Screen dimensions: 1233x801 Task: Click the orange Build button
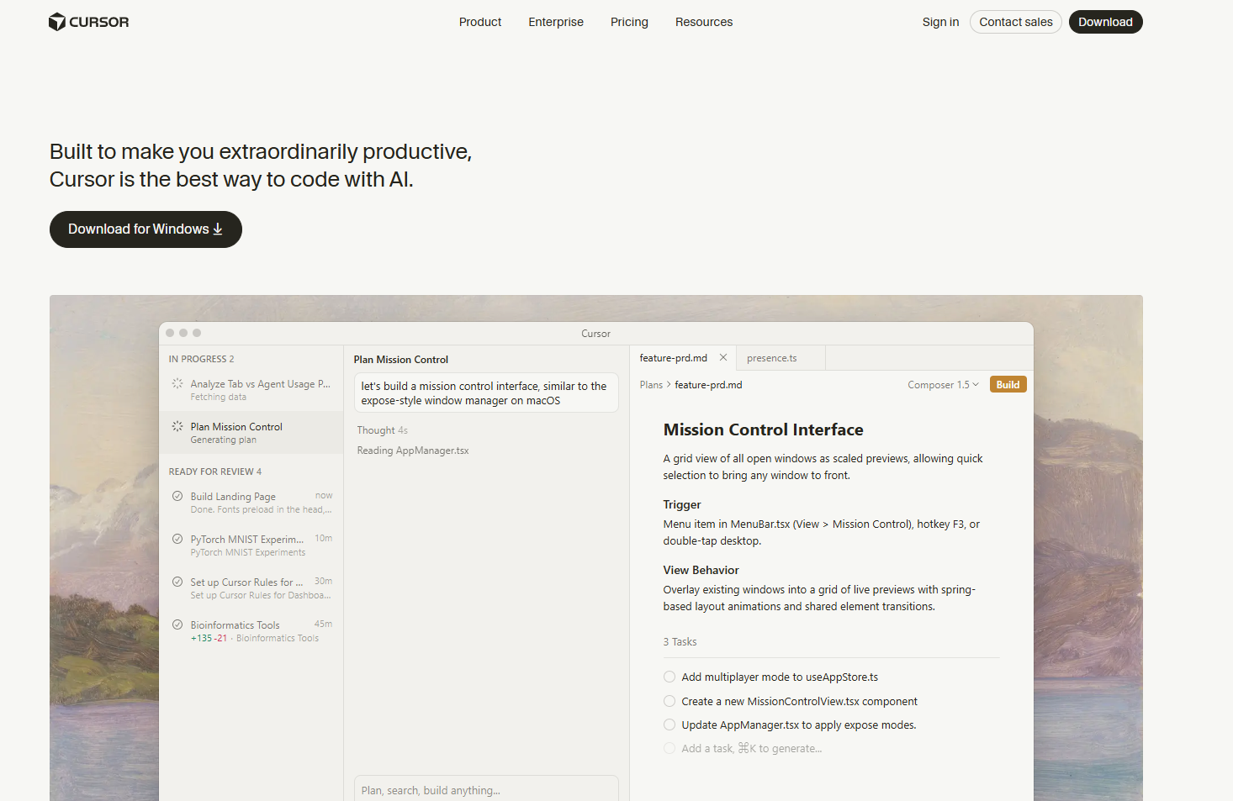click(1008, 385)
